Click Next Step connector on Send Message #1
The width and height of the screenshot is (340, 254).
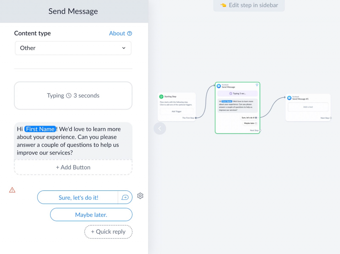(x=330, y=118)
